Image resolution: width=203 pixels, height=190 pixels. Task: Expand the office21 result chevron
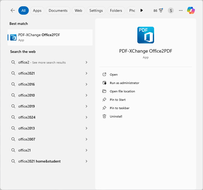click(87, 150)
